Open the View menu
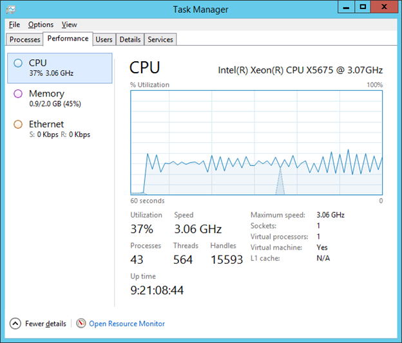The height and width of the screenshot is (343, 402). pyautogui.click(x=69, y=24)
